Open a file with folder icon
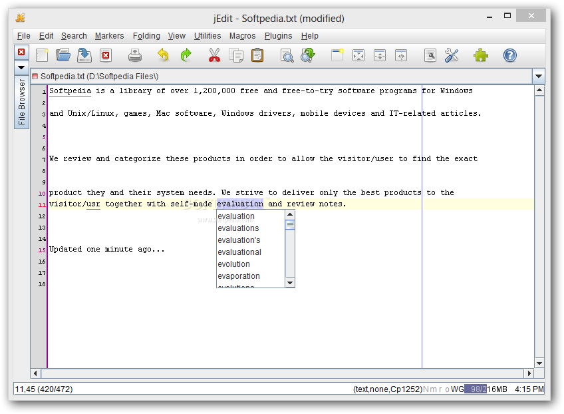 click(63, 55)
